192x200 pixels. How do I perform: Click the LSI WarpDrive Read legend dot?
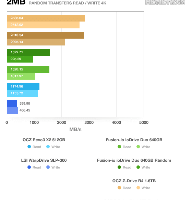[x=29, y=167]
